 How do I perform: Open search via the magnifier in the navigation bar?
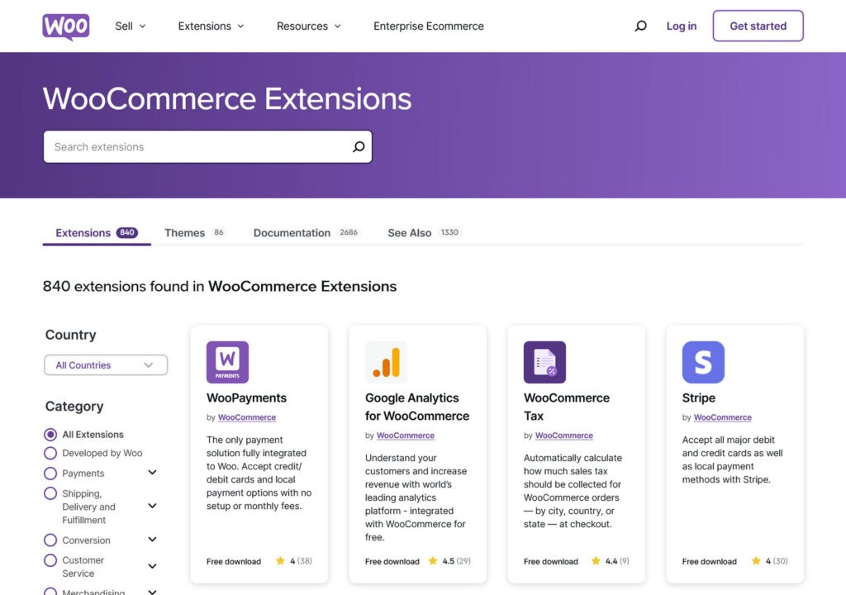pyautogui.click(x=640, y=26)
